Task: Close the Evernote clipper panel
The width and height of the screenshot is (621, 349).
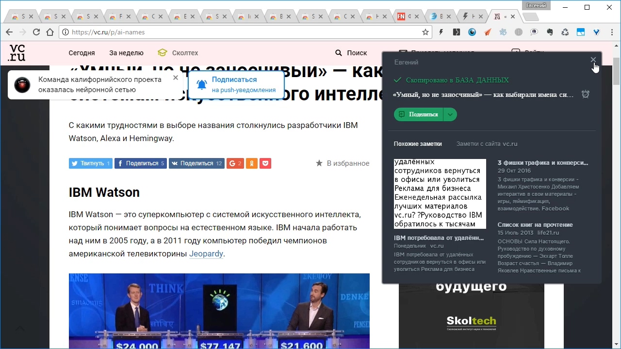Action: click(x=593, y=60)
